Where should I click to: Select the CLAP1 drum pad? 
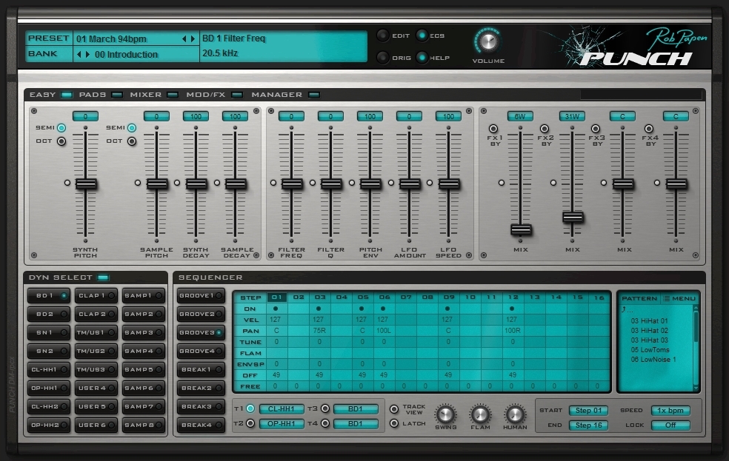click(x=97, y=295)
